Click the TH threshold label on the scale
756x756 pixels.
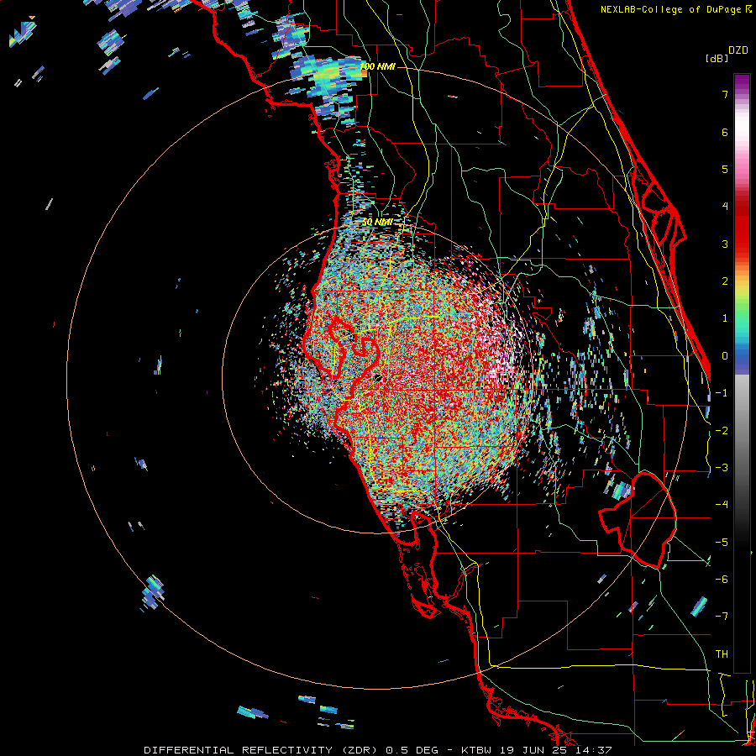722,654
